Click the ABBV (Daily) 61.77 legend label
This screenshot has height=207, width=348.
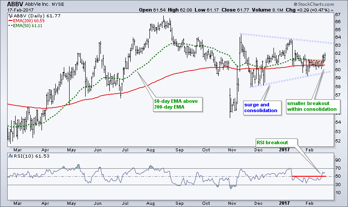pos(37,16)
